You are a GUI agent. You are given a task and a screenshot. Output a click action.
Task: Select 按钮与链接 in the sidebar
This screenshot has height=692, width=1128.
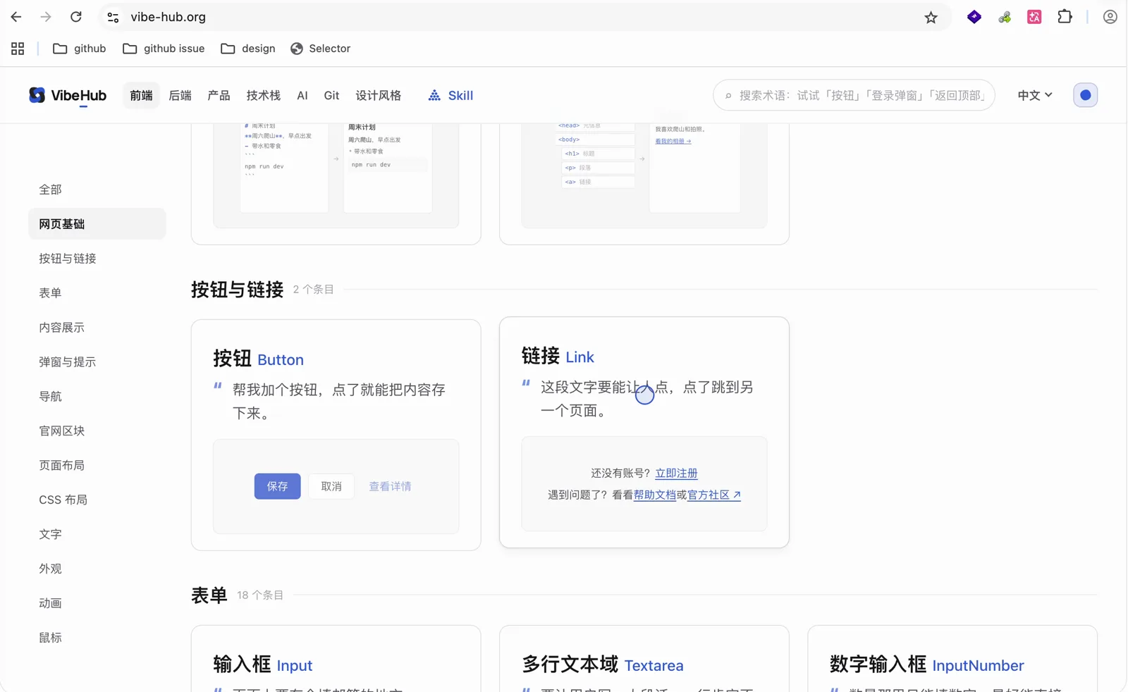[x=97, y=259]
